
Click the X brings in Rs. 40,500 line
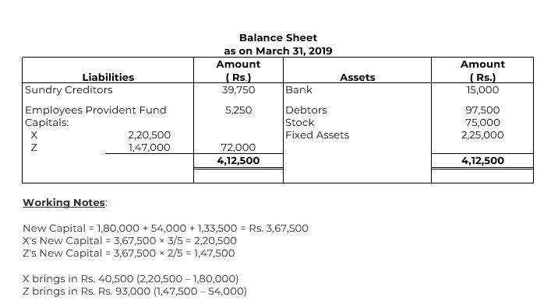click(131, 279)
